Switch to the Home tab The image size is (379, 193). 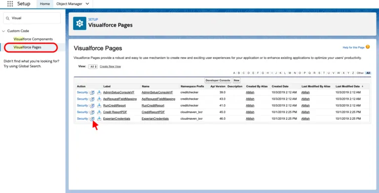point(45,4)
